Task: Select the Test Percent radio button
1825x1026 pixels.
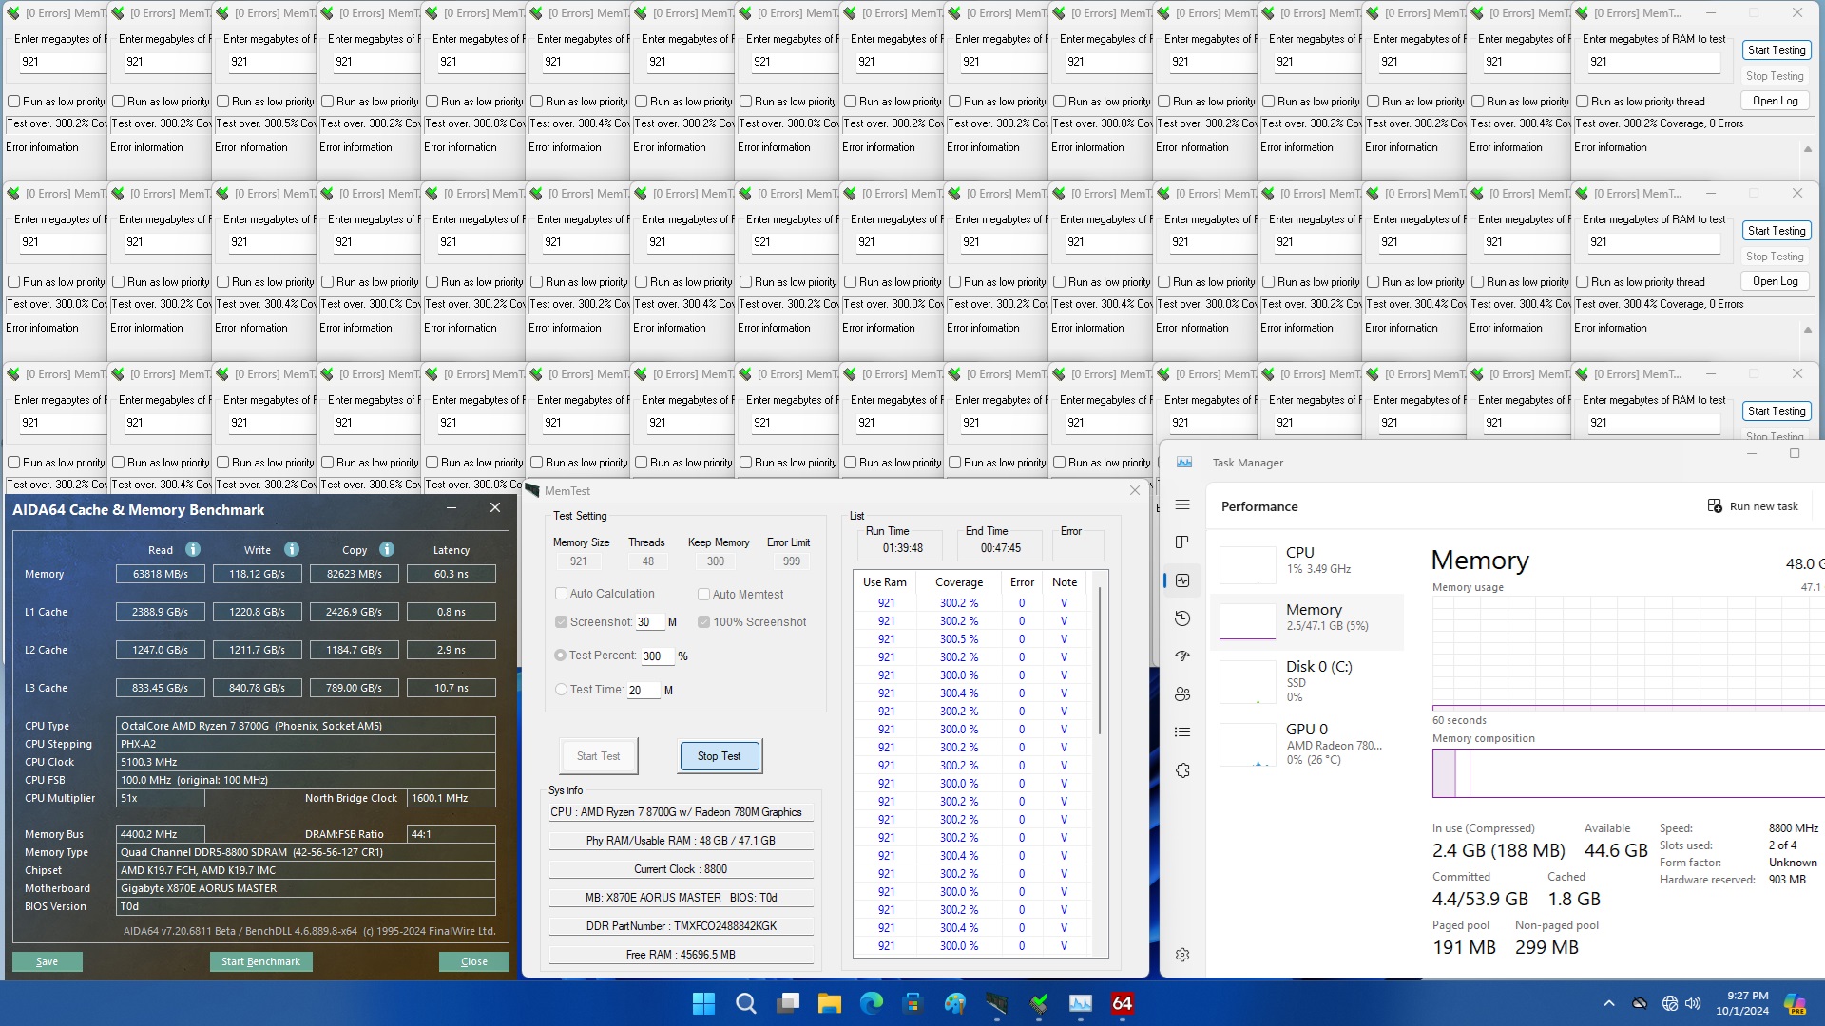Action: coord(561,655)
